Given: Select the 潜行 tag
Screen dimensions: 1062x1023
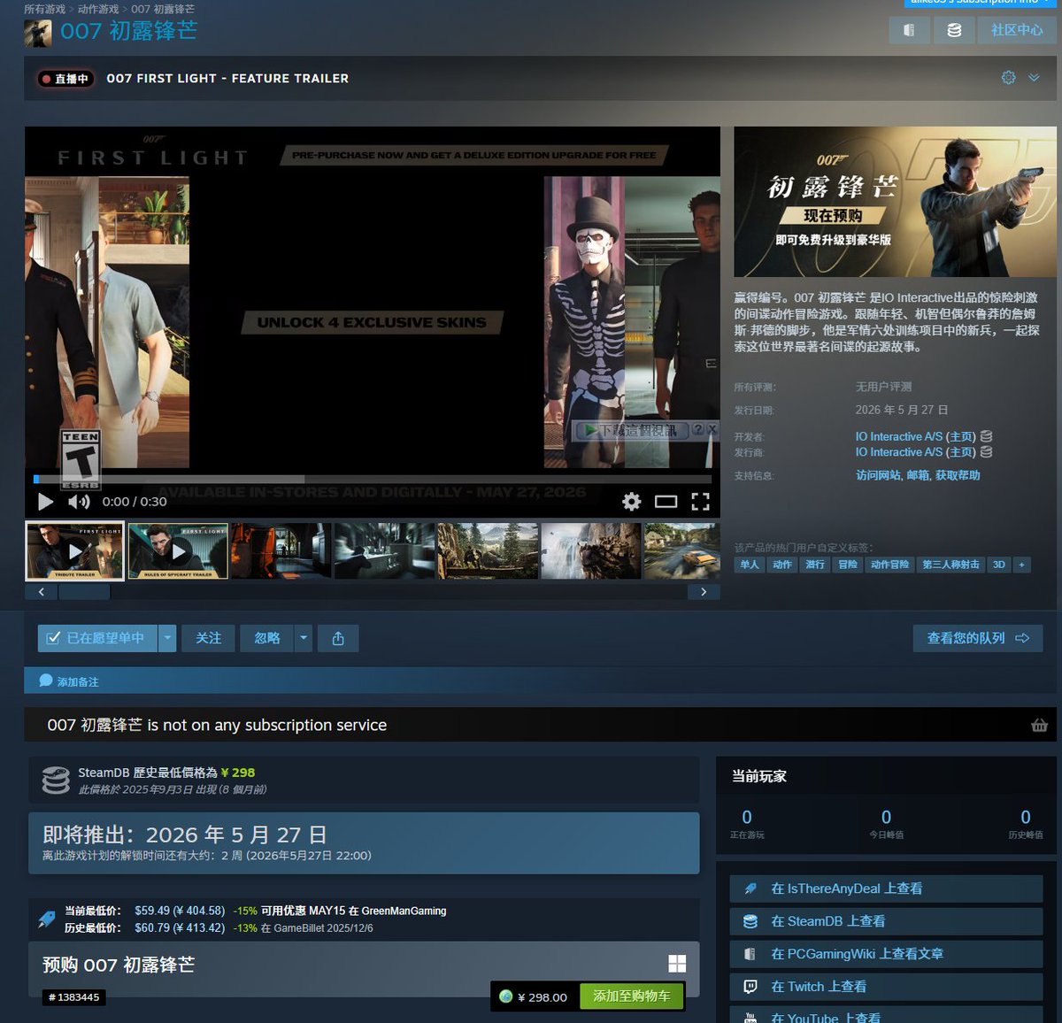Looking at the screenshot, I should [x=815, y=565].
